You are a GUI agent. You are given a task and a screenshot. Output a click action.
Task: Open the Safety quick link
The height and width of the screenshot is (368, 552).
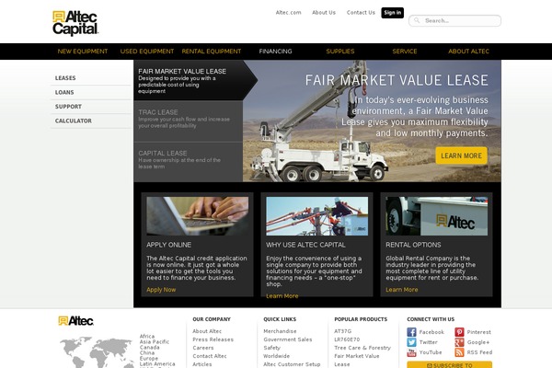pyautogui.click(x=271, y=348)
